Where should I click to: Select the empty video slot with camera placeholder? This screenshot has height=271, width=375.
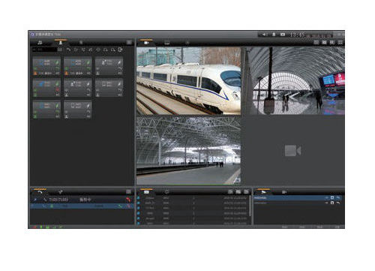click(293, 151)
